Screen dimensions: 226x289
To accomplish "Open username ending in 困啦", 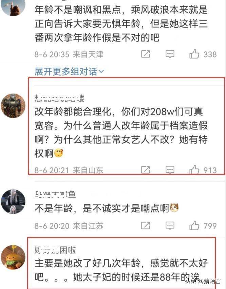I will coord(55,250).
